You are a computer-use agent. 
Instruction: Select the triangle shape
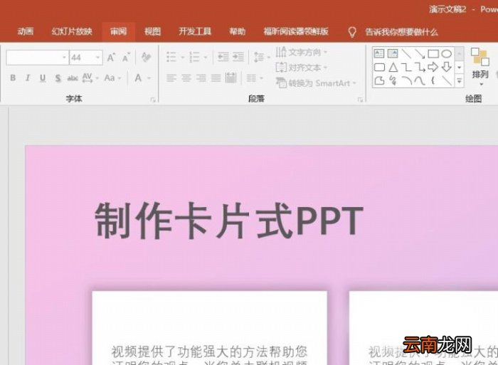(393, 68)
